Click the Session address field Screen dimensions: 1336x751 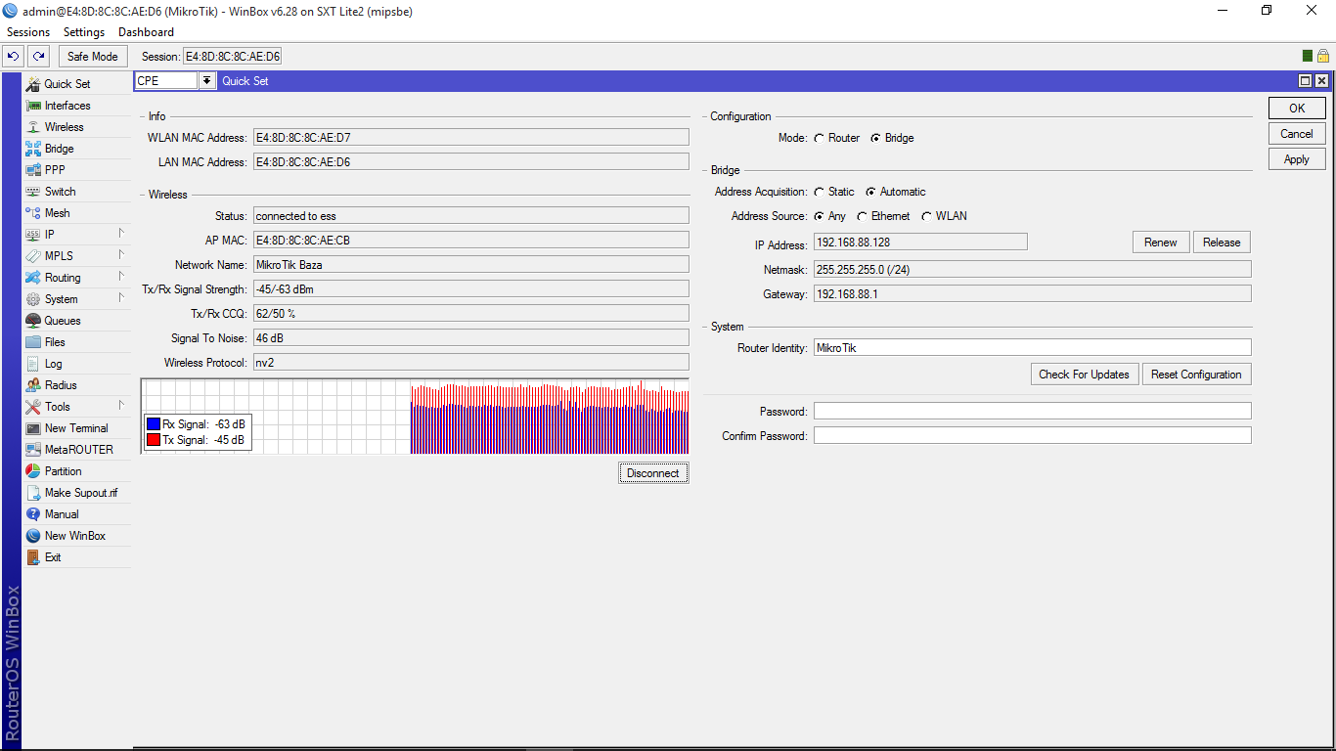point(233,57)
